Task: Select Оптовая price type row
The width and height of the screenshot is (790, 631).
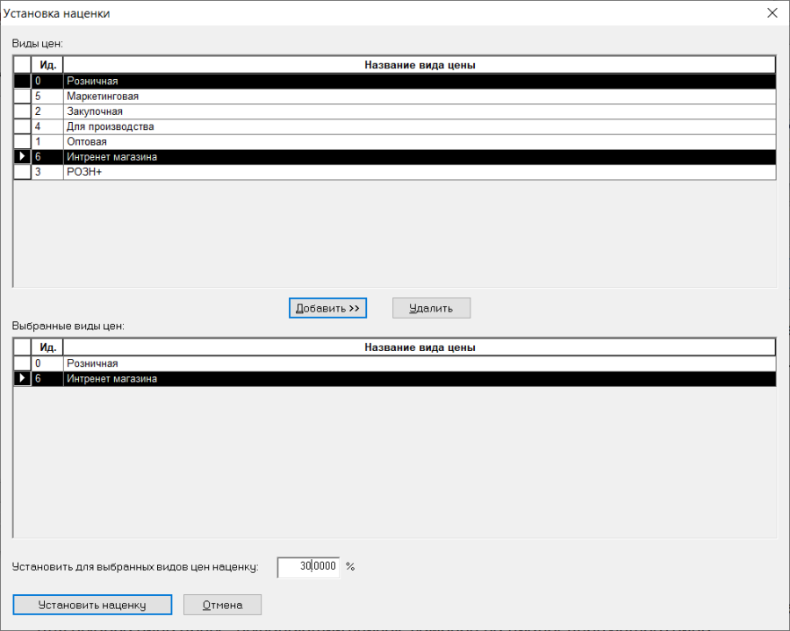Action: (394, 141)
